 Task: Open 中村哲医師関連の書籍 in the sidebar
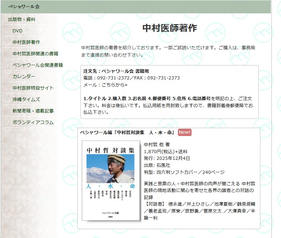pos(35,54)
